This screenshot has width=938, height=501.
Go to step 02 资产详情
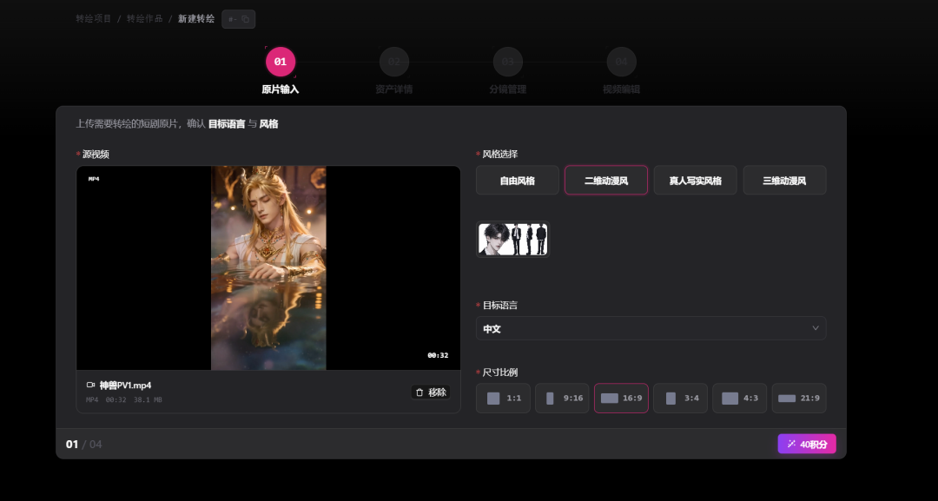coord(394,70)
